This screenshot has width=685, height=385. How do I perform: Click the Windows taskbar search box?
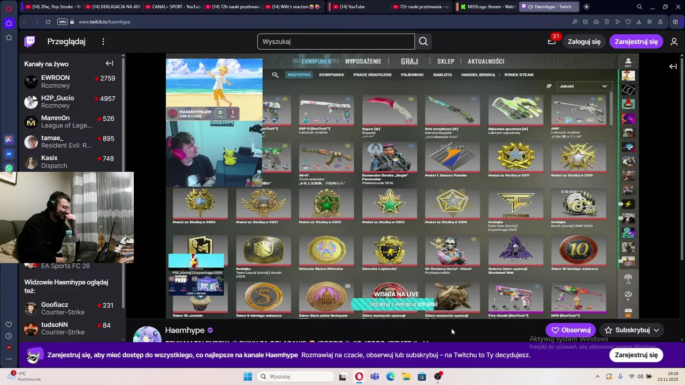(295, 376)
